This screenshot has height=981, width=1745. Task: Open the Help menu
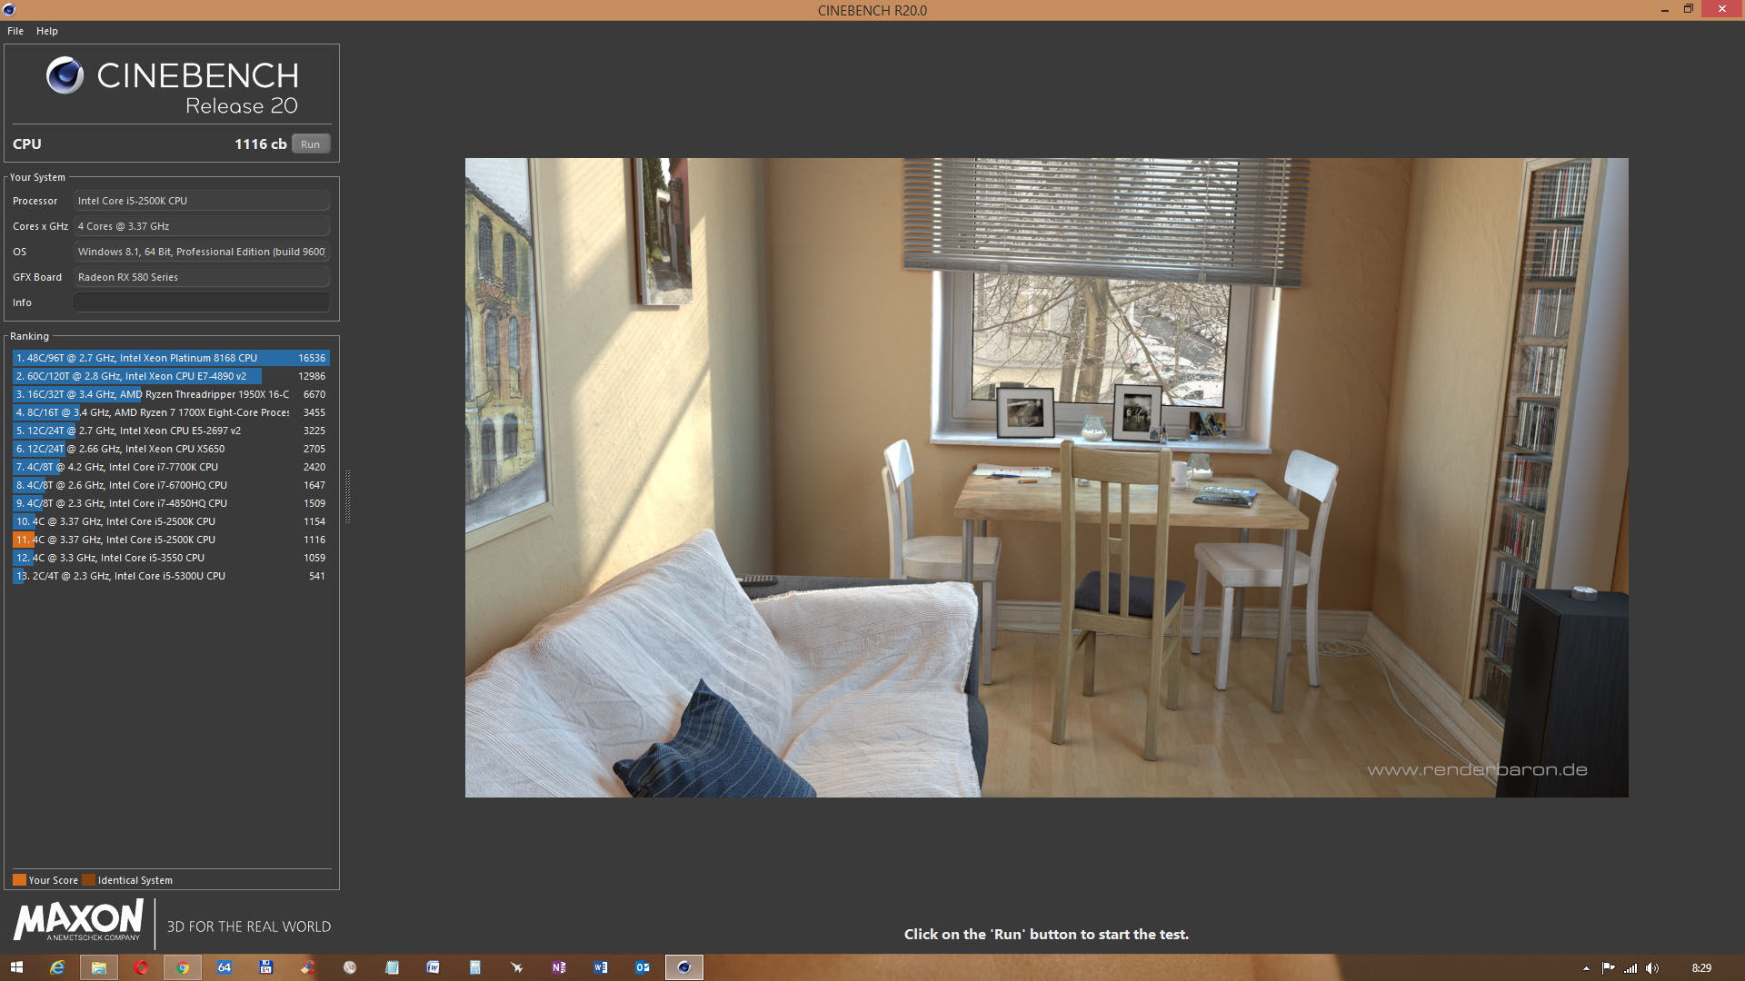tap(47, 31)
